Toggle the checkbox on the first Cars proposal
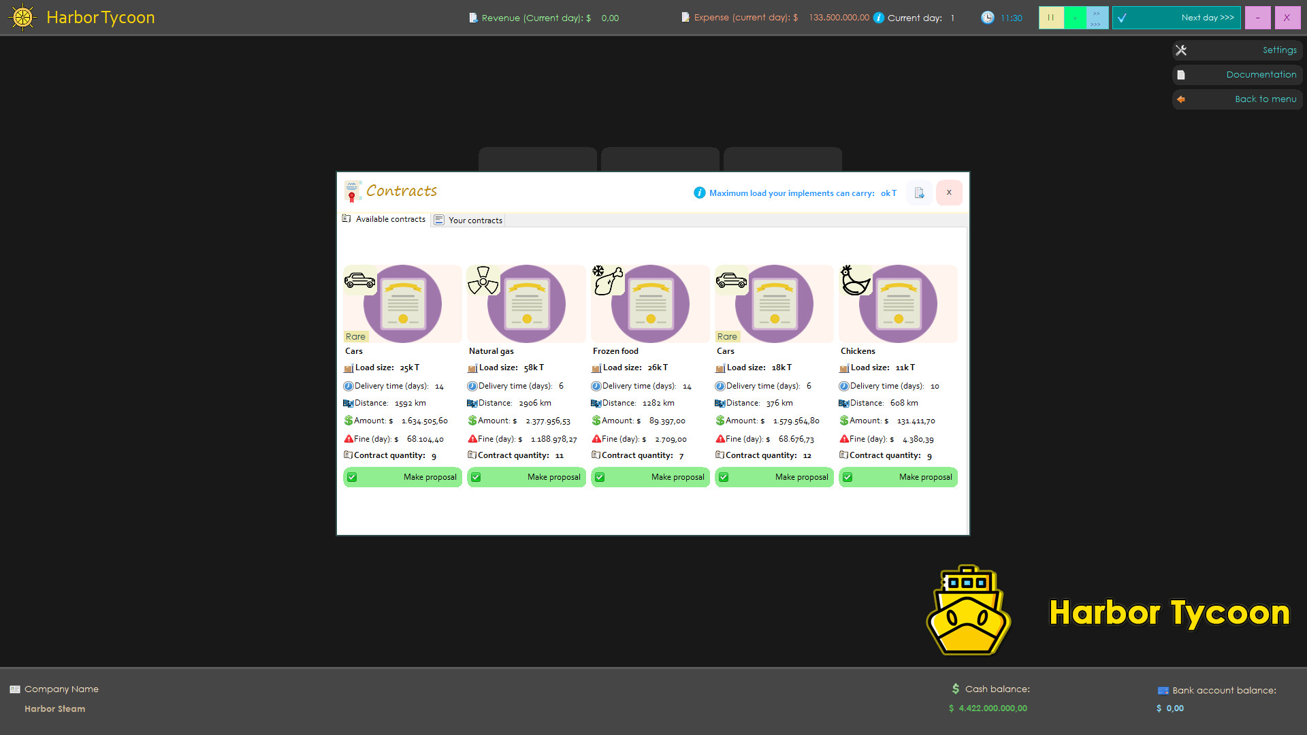This screenshot has height=735, width=1307. (352, 477)
